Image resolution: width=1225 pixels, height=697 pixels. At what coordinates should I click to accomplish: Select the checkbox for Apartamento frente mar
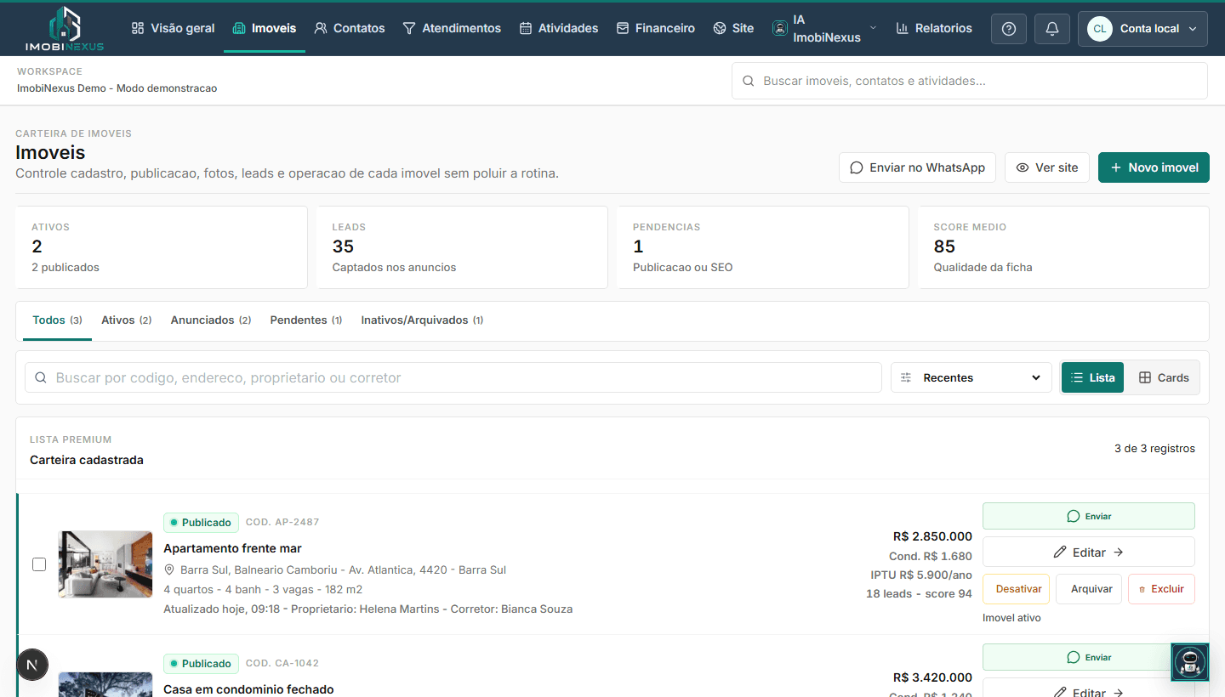click(x=39, y=564)
